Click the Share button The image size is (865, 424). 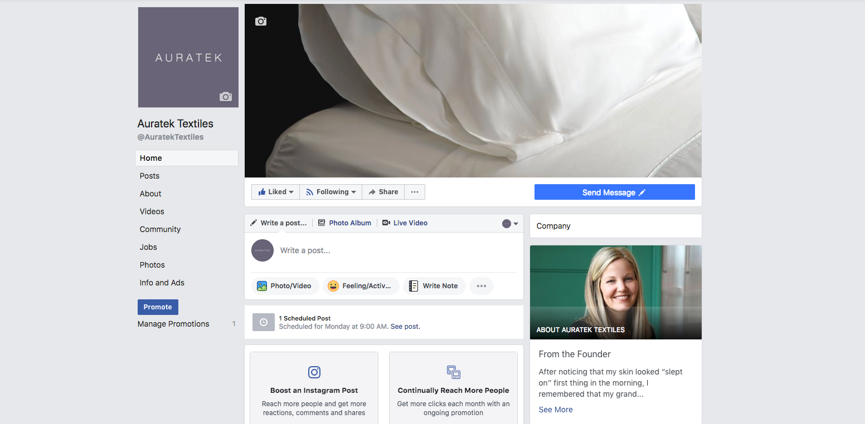point(383,191)
